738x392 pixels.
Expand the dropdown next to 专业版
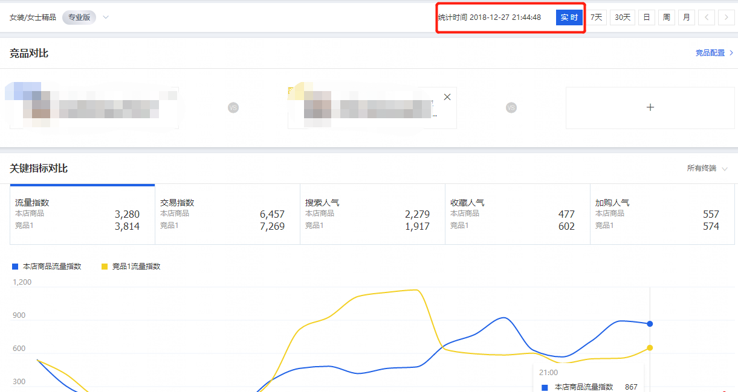point(105,17)
